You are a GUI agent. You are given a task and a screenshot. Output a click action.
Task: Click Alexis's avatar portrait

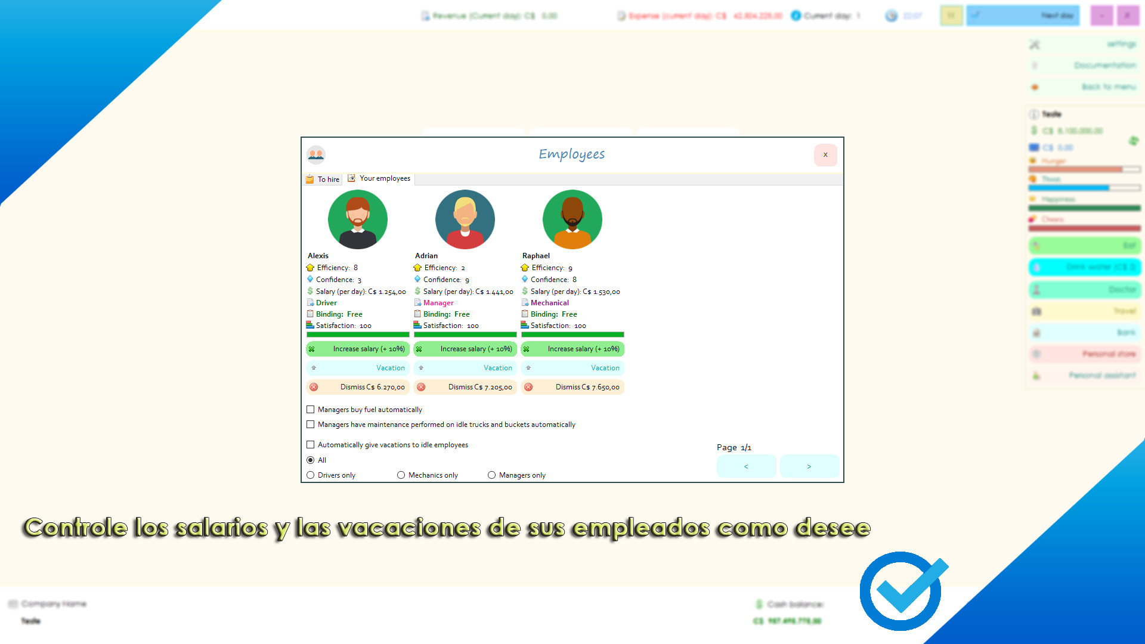tap(358, 219)
